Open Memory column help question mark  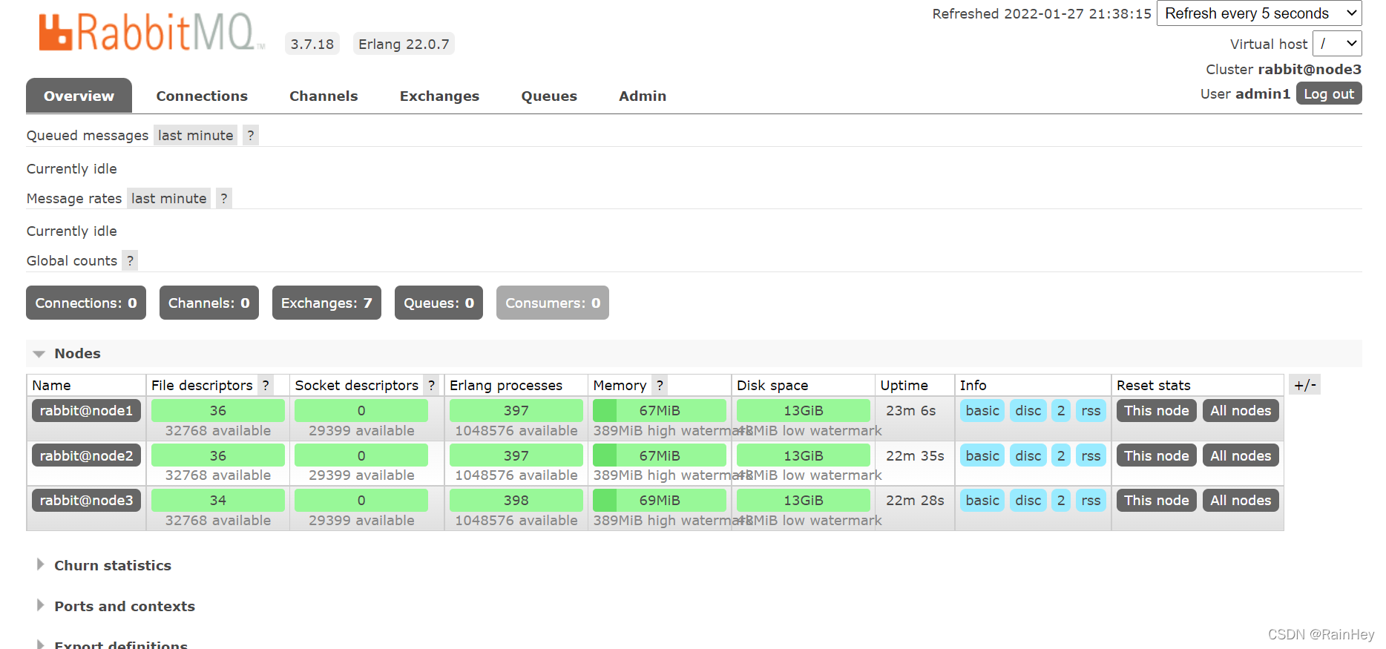660,385
